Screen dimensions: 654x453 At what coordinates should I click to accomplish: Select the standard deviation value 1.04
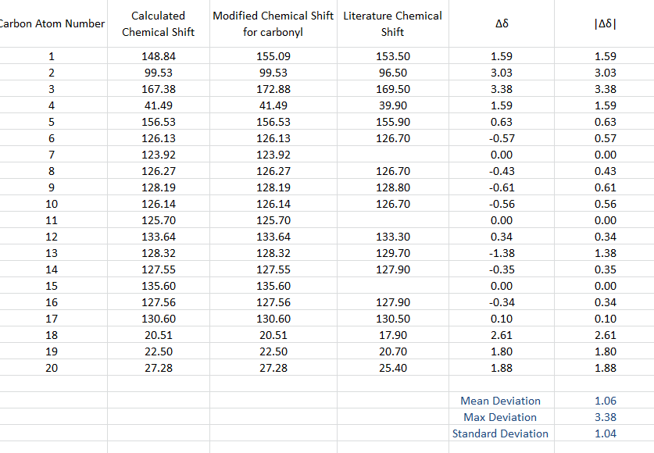(605, 433)
